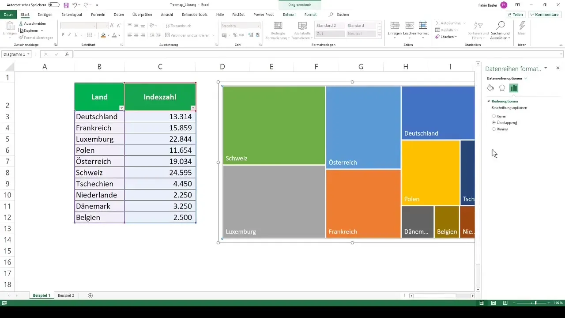Viewport: 565px width, 318px height.
Task: Open Effekte pentagon icon in format pane
Action: [x=502, y=88]
